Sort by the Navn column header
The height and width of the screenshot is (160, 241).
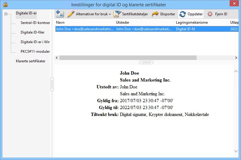pos(84,22)
